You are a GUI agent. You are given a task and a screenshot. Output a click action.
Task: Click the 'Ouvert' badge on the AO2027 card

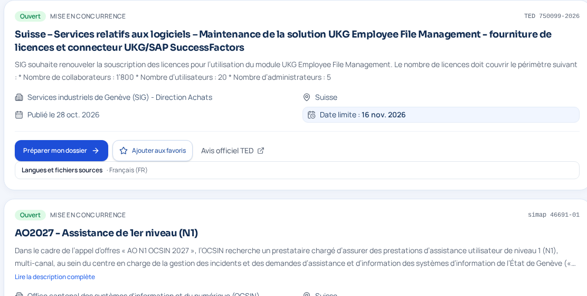point(30,215)
